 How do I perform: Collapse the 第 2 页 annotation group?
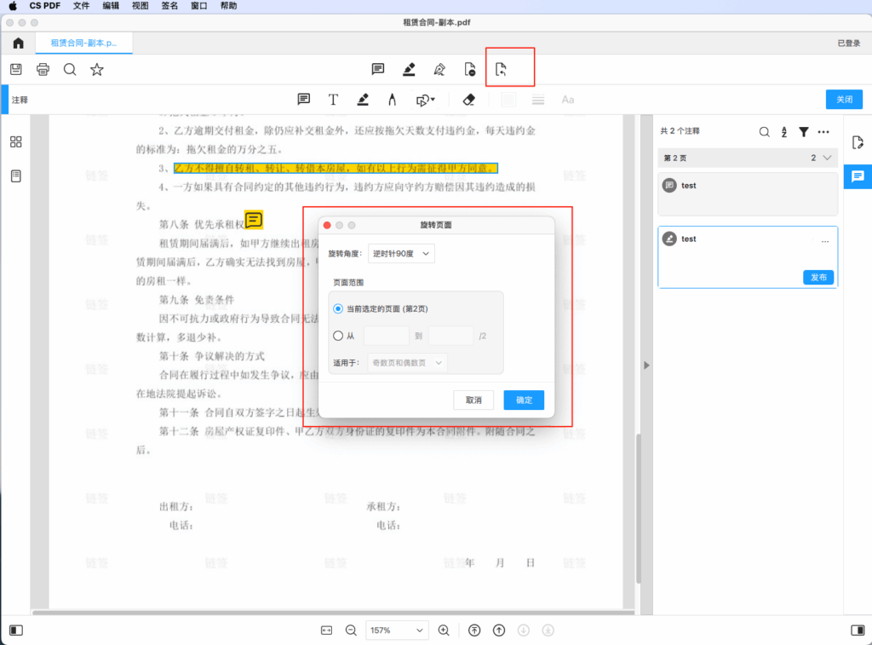(828, 158)
